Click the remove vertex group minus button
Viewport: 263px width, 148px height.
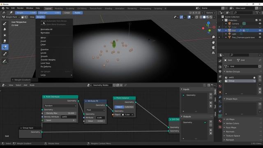coord(260,80)
